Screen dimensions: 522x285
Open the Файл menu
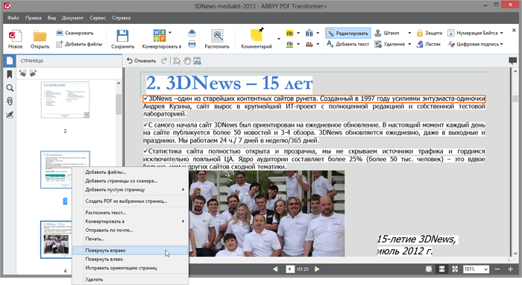pos(13,18)
